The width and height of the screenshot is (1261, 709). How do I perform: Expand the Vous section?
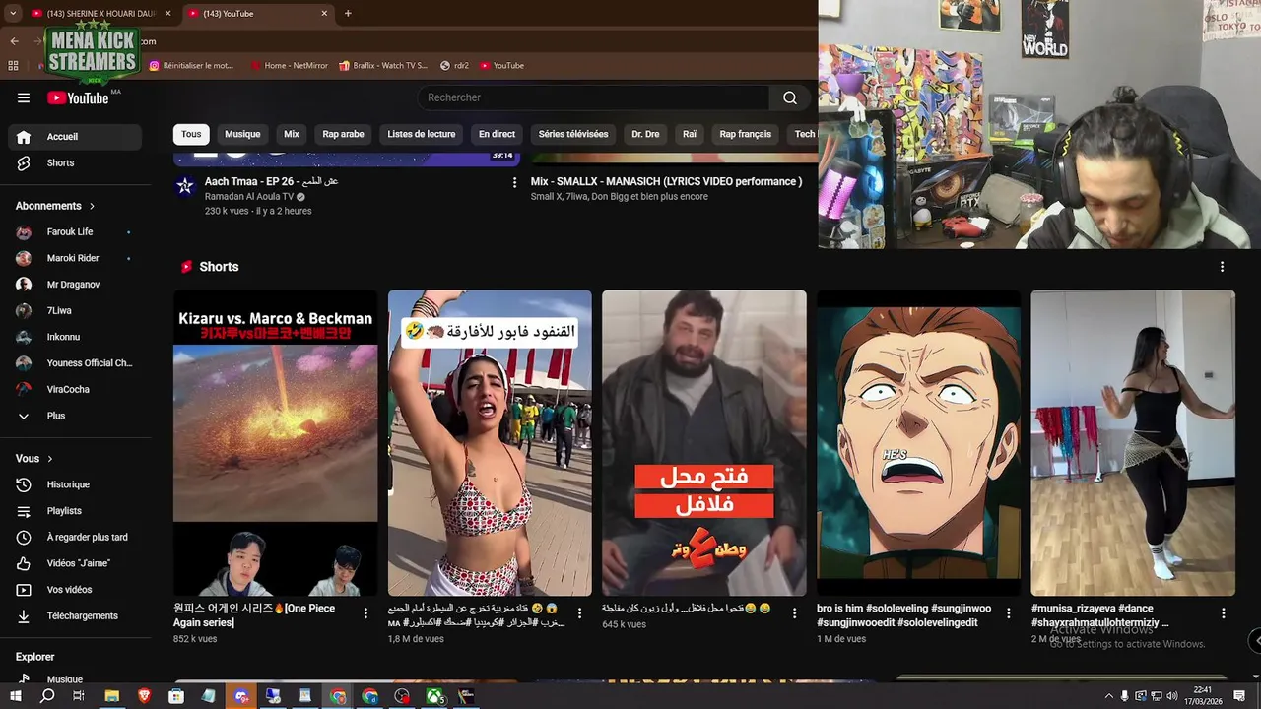pyautogui.click(x=34, y=459)
